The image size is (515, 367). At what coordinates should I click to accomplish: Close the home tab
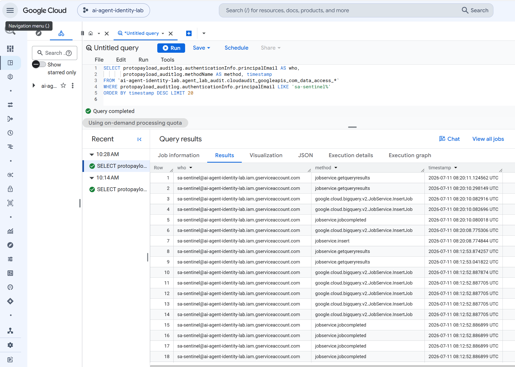pos(107,33)
